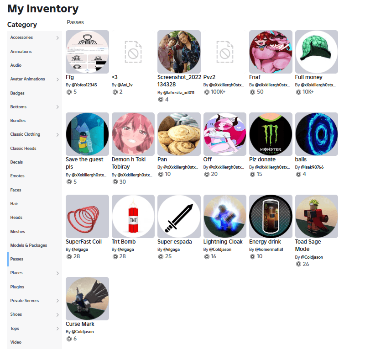365x356 pixels.
Task: Expand the Classic Clothing category arrow
Action: (57, 135)
